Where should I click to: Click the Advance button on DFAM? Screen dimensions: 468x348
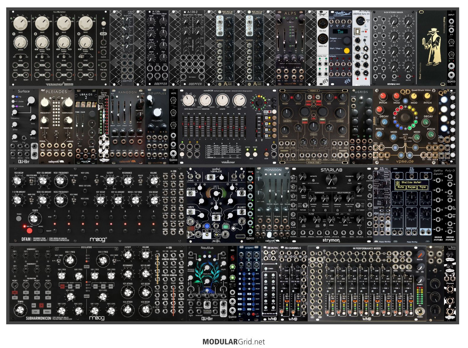[x=41, y=231]
